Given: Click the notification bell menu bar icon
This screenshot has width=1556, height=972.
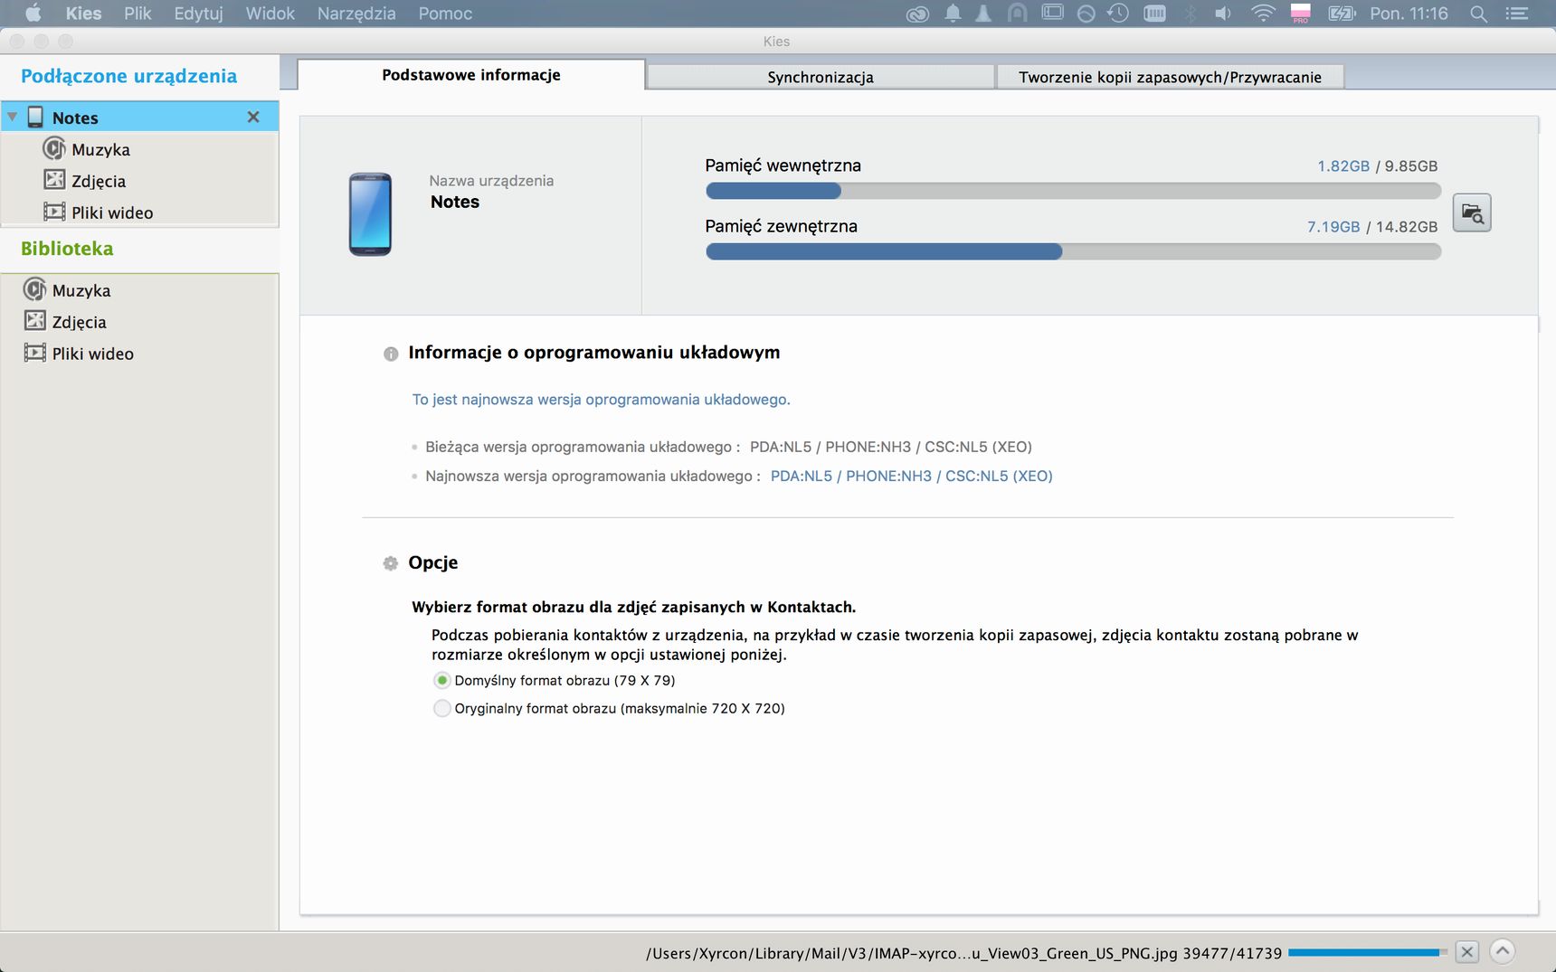Looking at the screenshot, I should 953,14.
